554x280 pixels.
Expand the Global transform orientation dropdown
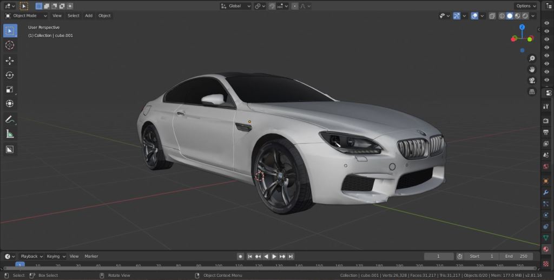point(236,6)
